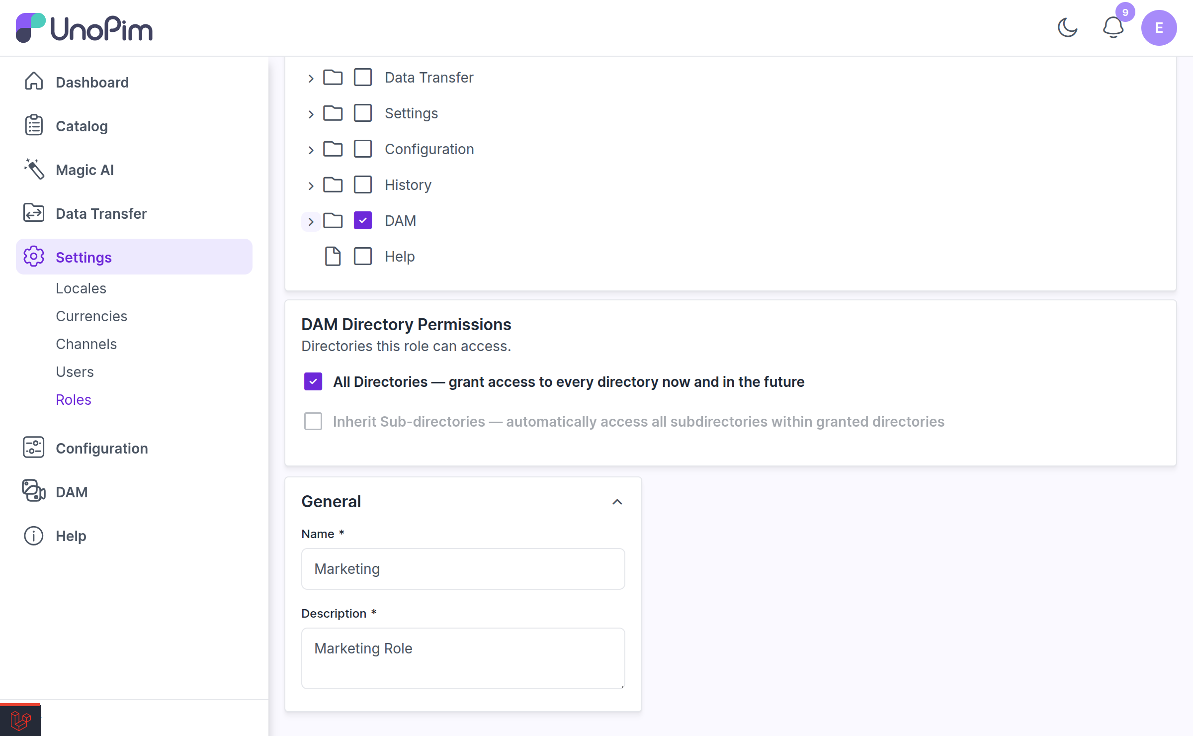Viewport: 1193px width, 736px height.
Task: Click the Laravel debugbar icon
Action: [x=20, y=720]
